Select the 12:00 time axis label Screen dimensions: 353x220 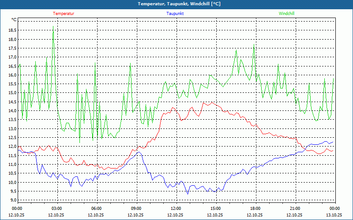pos(176,209)
